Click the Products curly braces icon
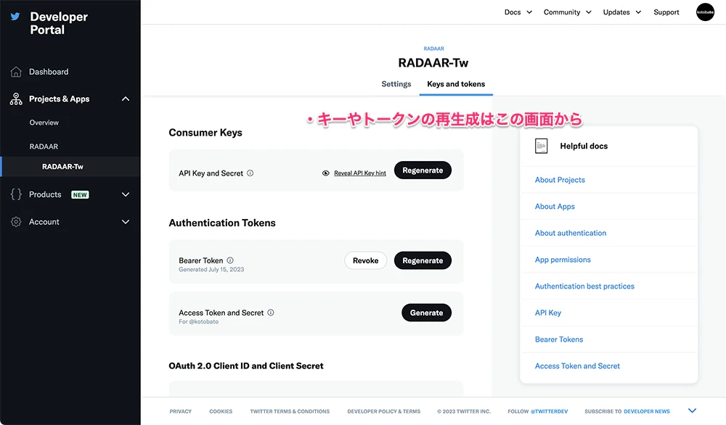The height and width of the screenshot is (425, 726). pos(16,194)
